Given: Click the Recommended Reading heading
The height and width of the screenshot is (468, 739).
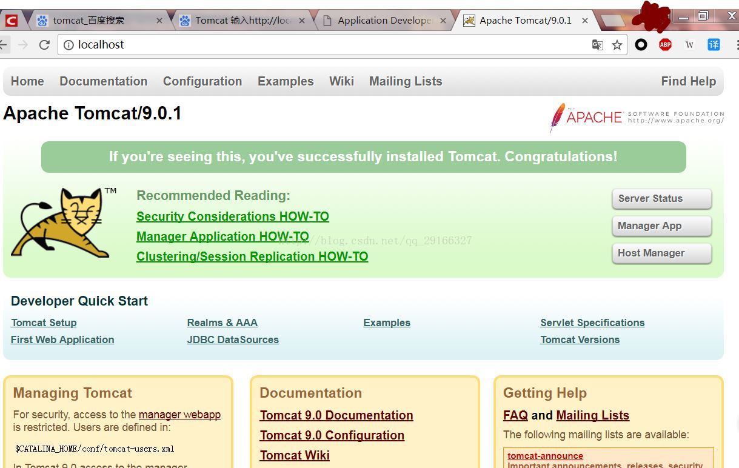Looking at the screenshot, I should tap(213, 195).
